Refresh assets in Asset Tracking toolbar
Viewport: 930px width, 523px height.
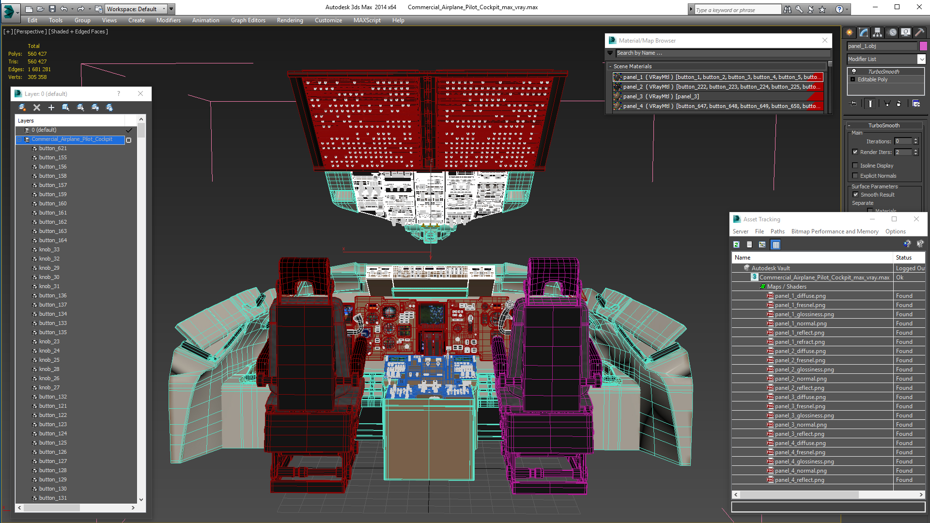click(x=736, y=245)
